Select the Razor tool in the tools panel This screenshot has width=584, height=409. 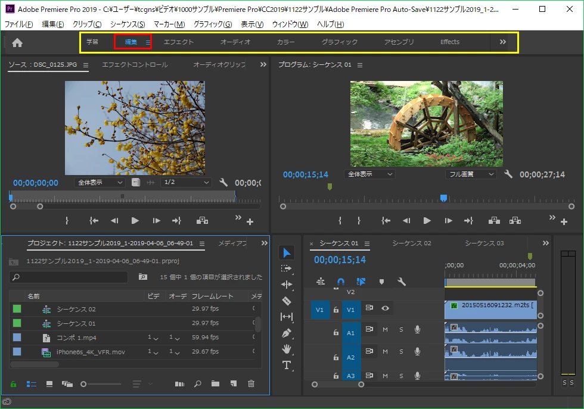[x=287, y=301]
